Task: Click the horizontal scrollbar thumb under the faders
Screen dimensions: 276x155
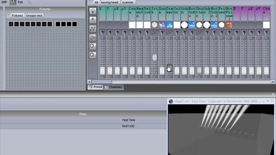Action: 102,82
